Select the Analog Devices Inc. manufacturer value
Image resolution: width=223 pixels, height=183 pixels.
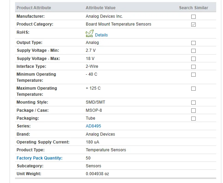(x=104, y=16)
